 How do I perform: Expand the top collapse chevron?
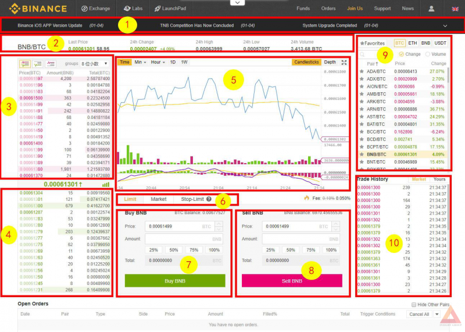click(x=238, y=3)
